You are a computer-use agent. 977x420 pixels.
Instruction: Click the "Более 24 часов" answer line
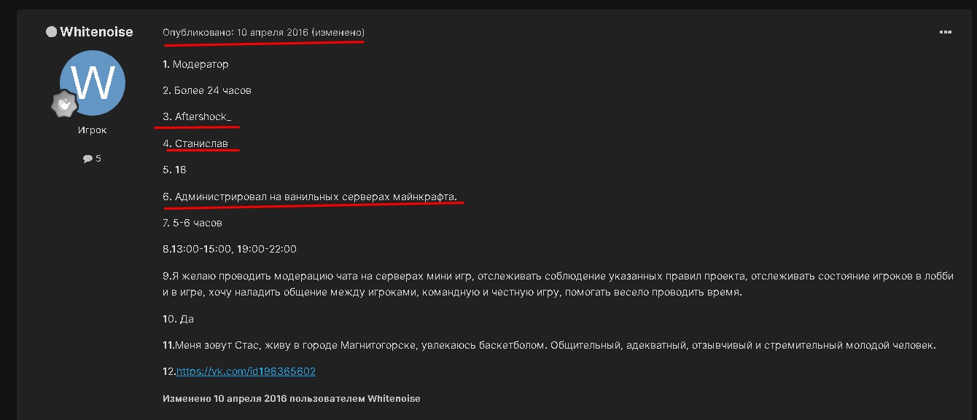point(207,90)
